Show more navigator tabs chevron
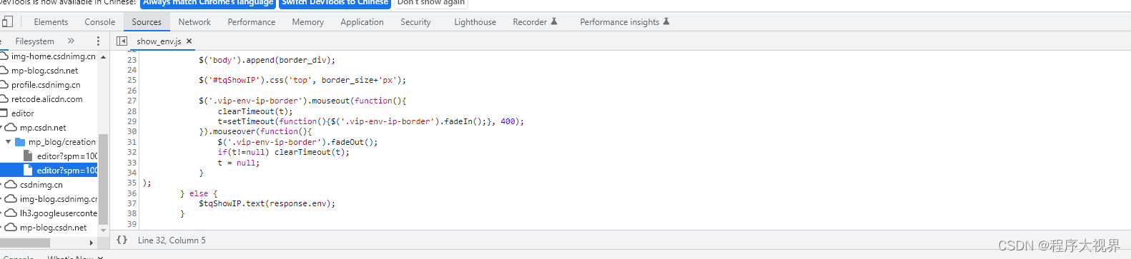This screenshot has height=259, width=1131. (x=71, y=41)
